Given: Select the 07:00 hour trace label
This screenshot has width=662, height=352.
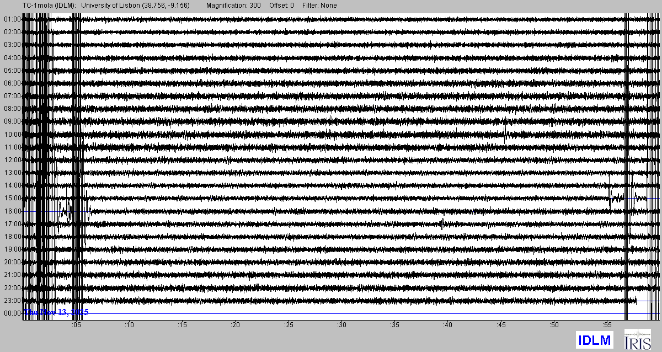Looking at the screenshot, I should [12, 96].
